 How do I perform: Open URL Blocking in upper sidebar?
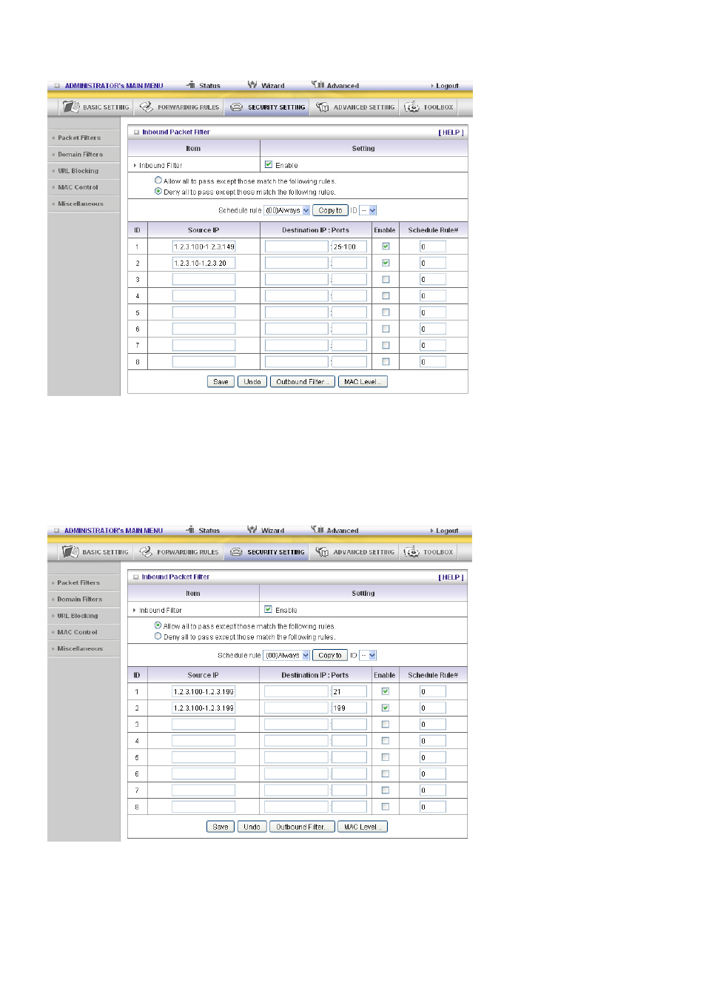(78, 170)
